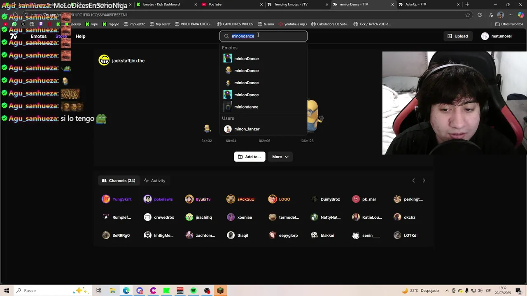This screenshot has height=296, width=527.
Task: Open the Upload emote page
Action: [457, 36]
